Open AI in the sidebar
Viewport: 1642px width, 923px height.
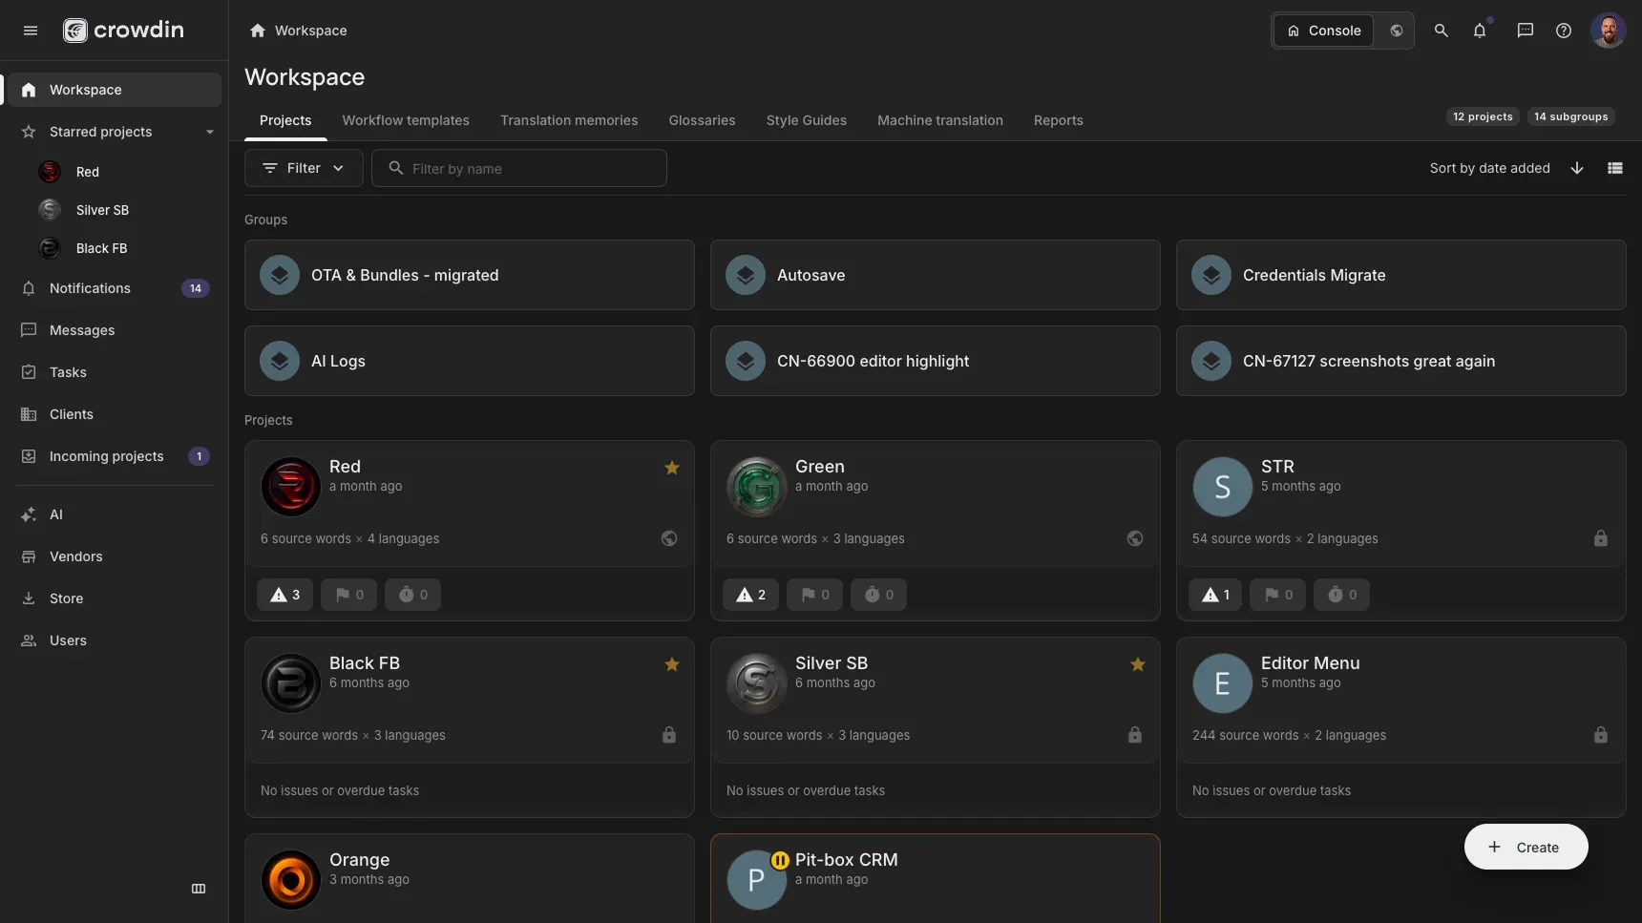coord(113,514)
